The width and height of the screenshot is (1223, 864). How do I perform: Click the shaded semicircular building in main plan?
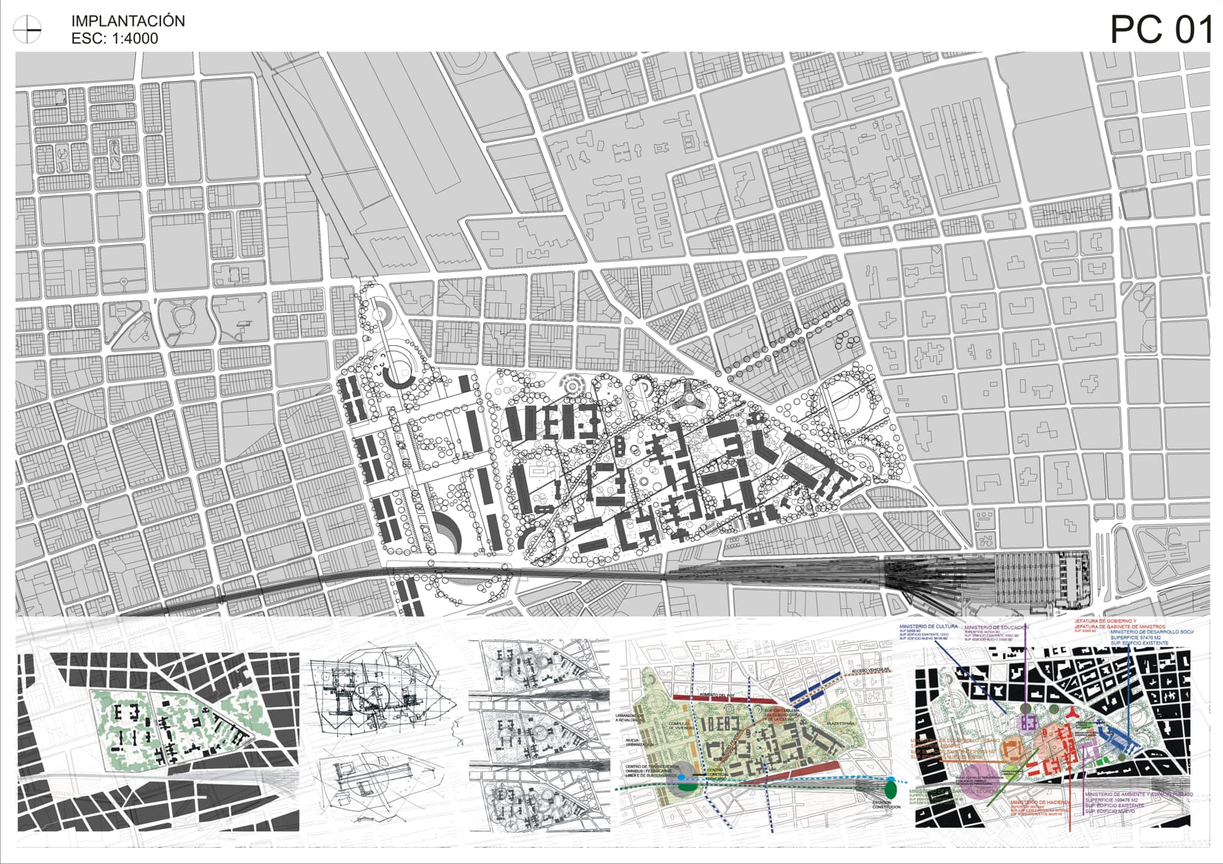pos(446,533)
